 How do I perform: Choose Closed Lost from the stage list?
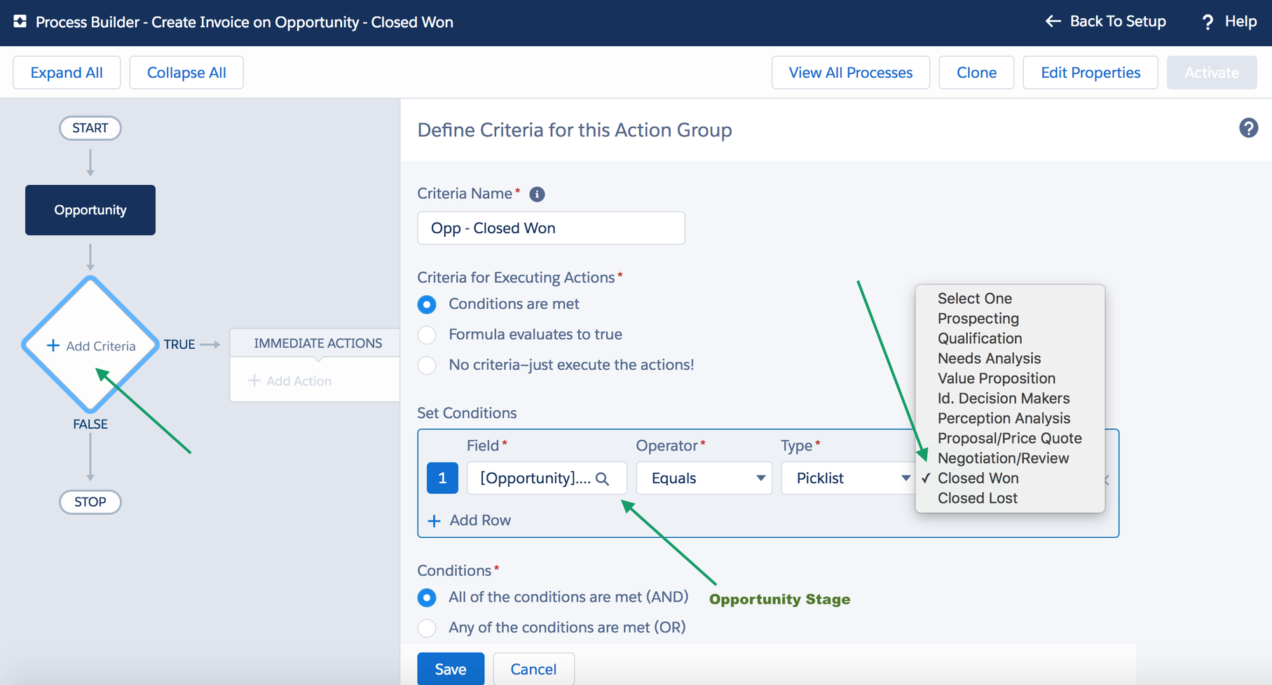tap(1010, 498)
